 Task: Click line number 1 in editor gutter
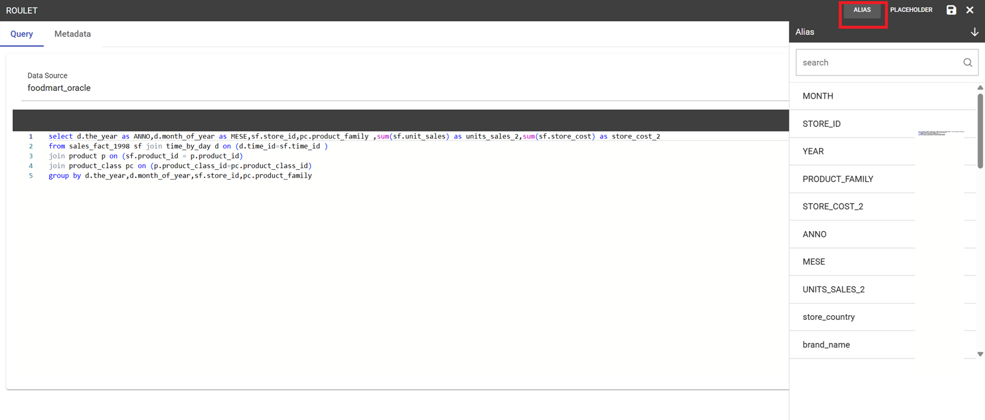pyautogui.click(x=30, y=136)
